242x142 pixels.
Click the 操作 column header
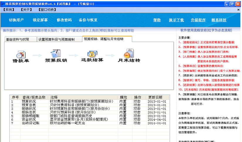(x=139, y=97)
